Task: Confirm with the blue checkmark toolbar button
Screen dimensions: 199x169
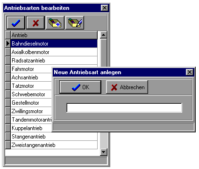Action: click(x=16, y=23)
